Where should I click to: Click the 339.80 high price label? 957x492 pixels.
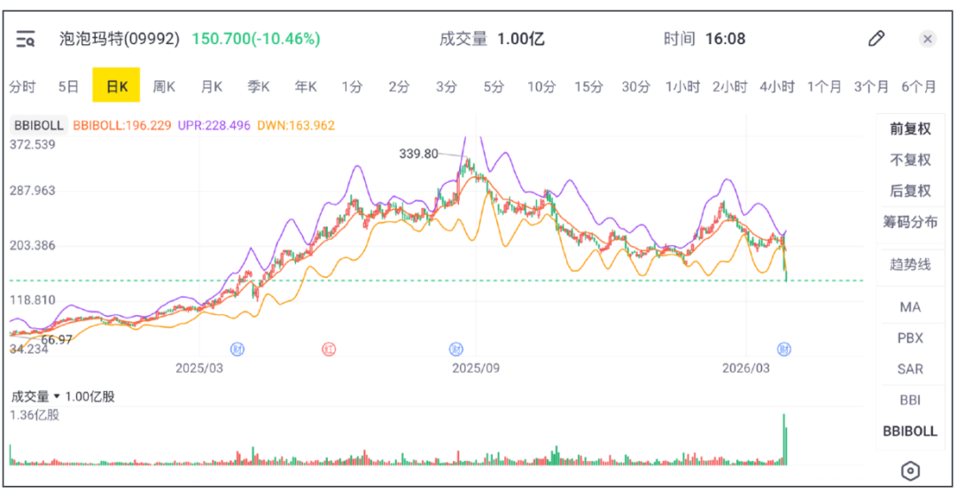(419, 154)
